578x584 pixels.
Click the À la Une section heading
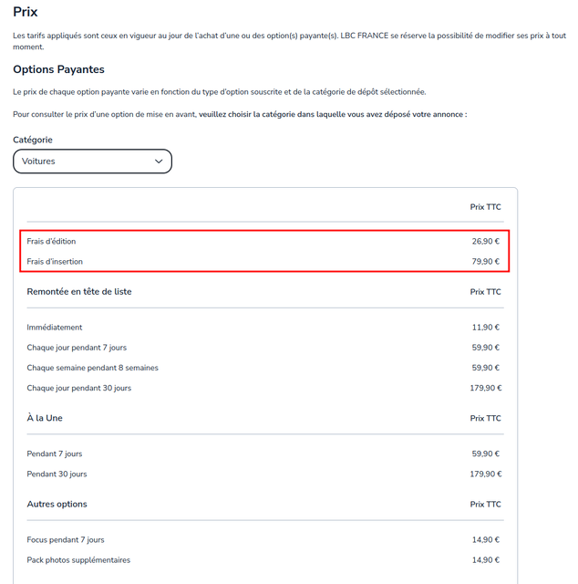[45, 418]
